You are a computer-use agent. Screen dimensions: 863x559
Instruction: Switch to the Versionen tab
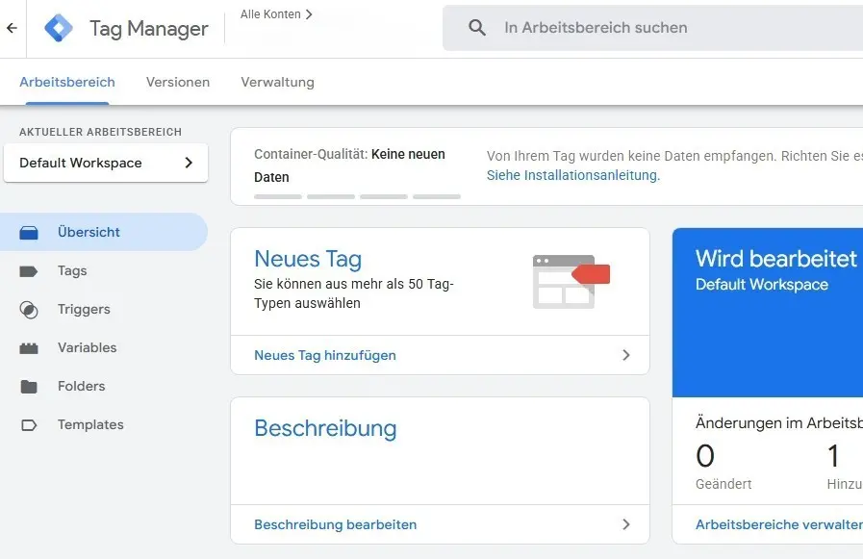click(x=177, y=82)
